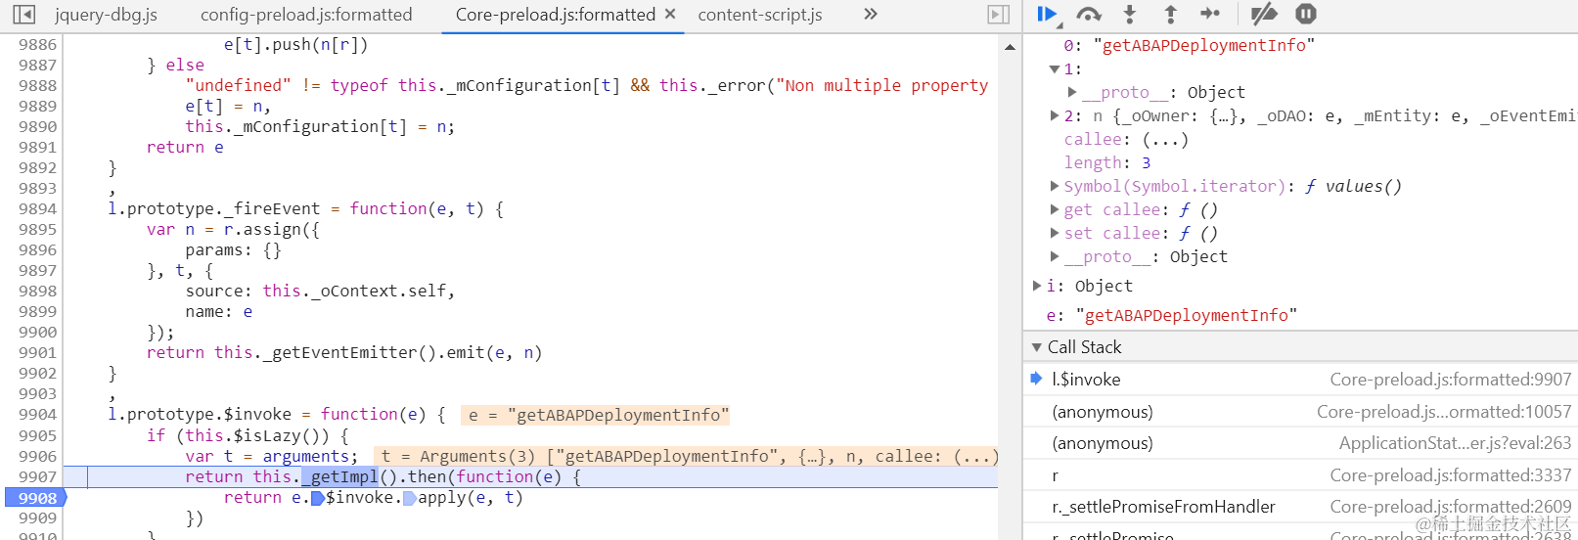Expand scope entry '2: n {_oOwner'
1578x540 pixels.
coord(1055,115)
